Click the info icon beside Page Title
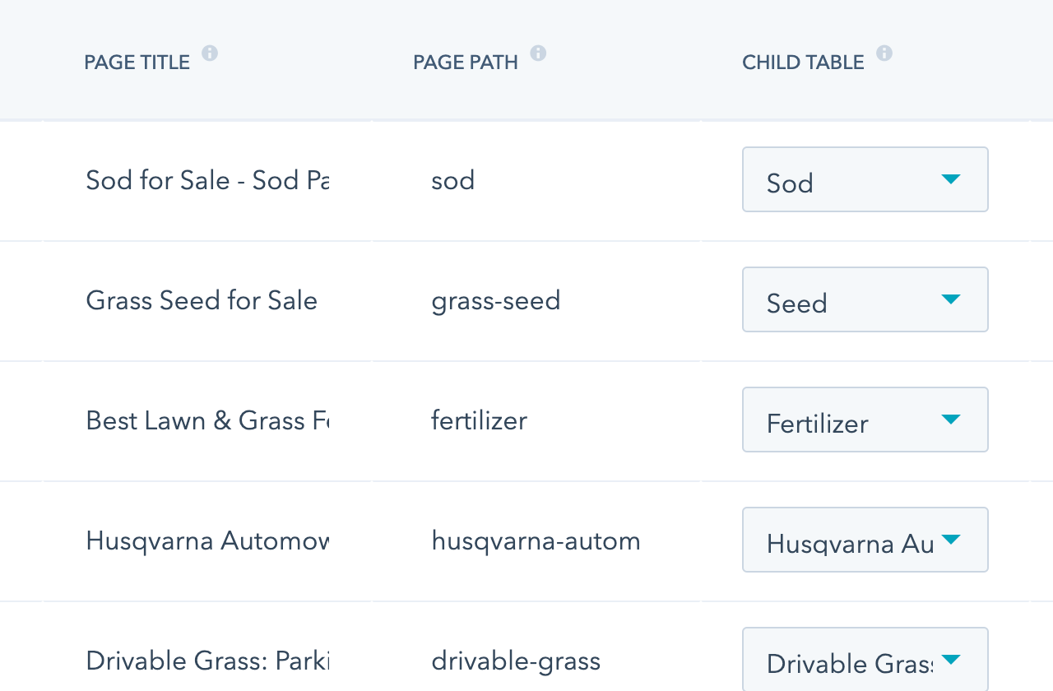The width and height of the screenshot is (1053, 691). pos(210,53)
